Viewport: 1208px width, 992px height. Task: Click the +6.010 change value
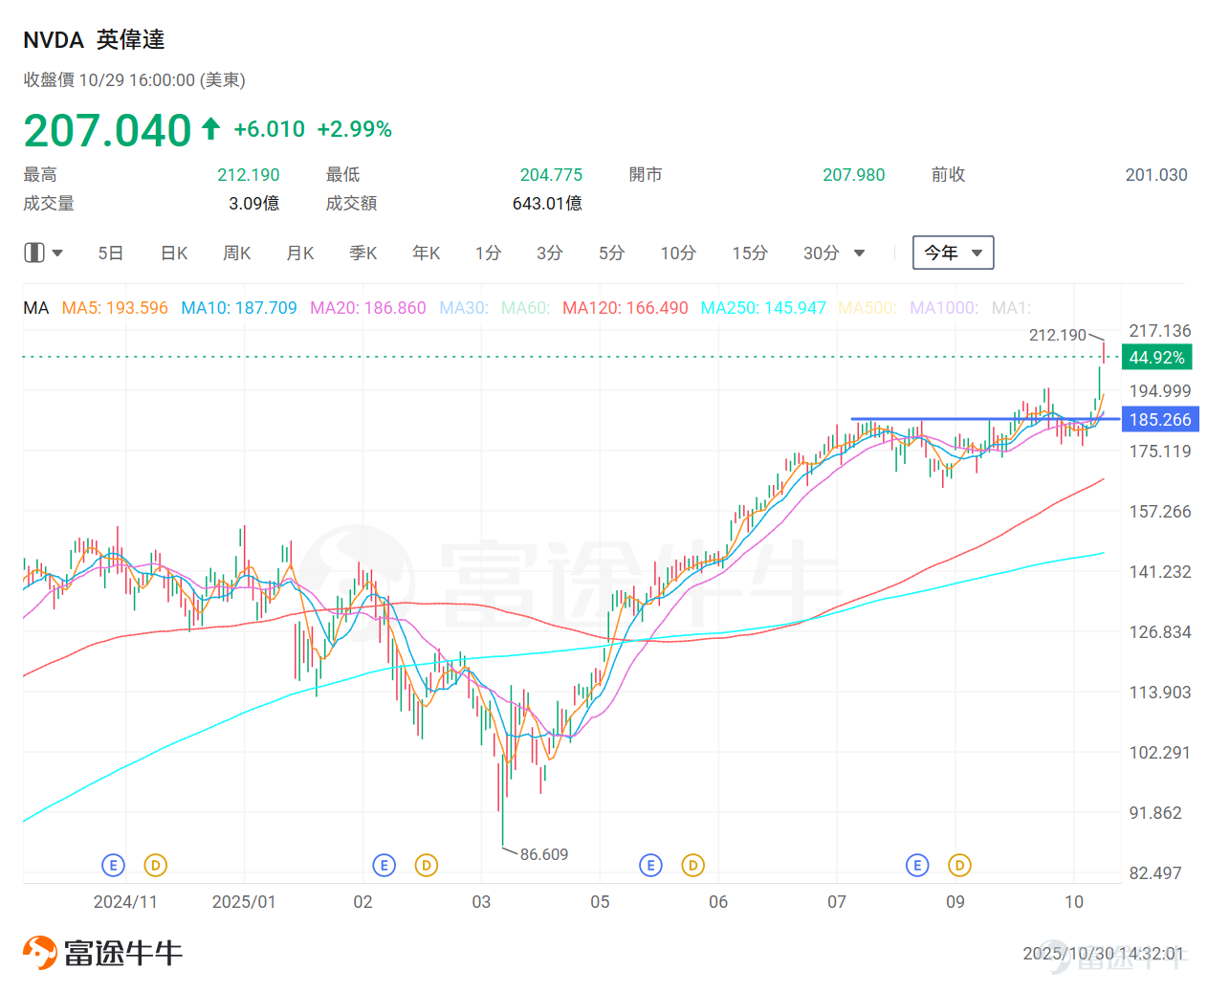[269, 129]
